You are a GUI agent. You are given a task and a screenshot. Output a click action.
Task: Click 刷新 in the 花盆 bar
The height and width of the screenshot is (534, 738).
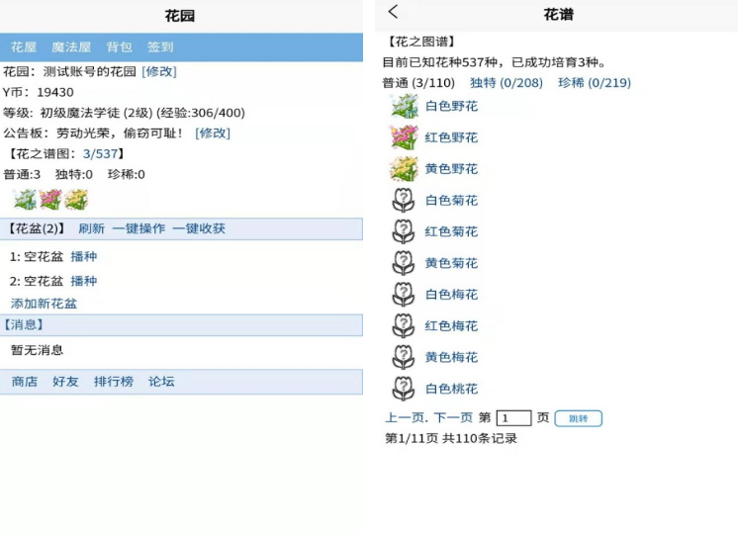tap(91, 228)
